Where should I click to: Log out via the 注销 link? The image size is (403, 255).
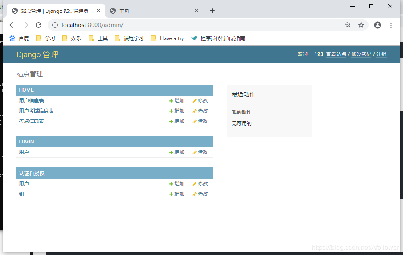tap(381, 54)
